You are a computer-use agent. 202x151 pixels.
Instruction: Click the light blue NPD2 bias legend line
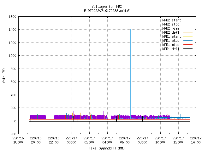(188, 28)
